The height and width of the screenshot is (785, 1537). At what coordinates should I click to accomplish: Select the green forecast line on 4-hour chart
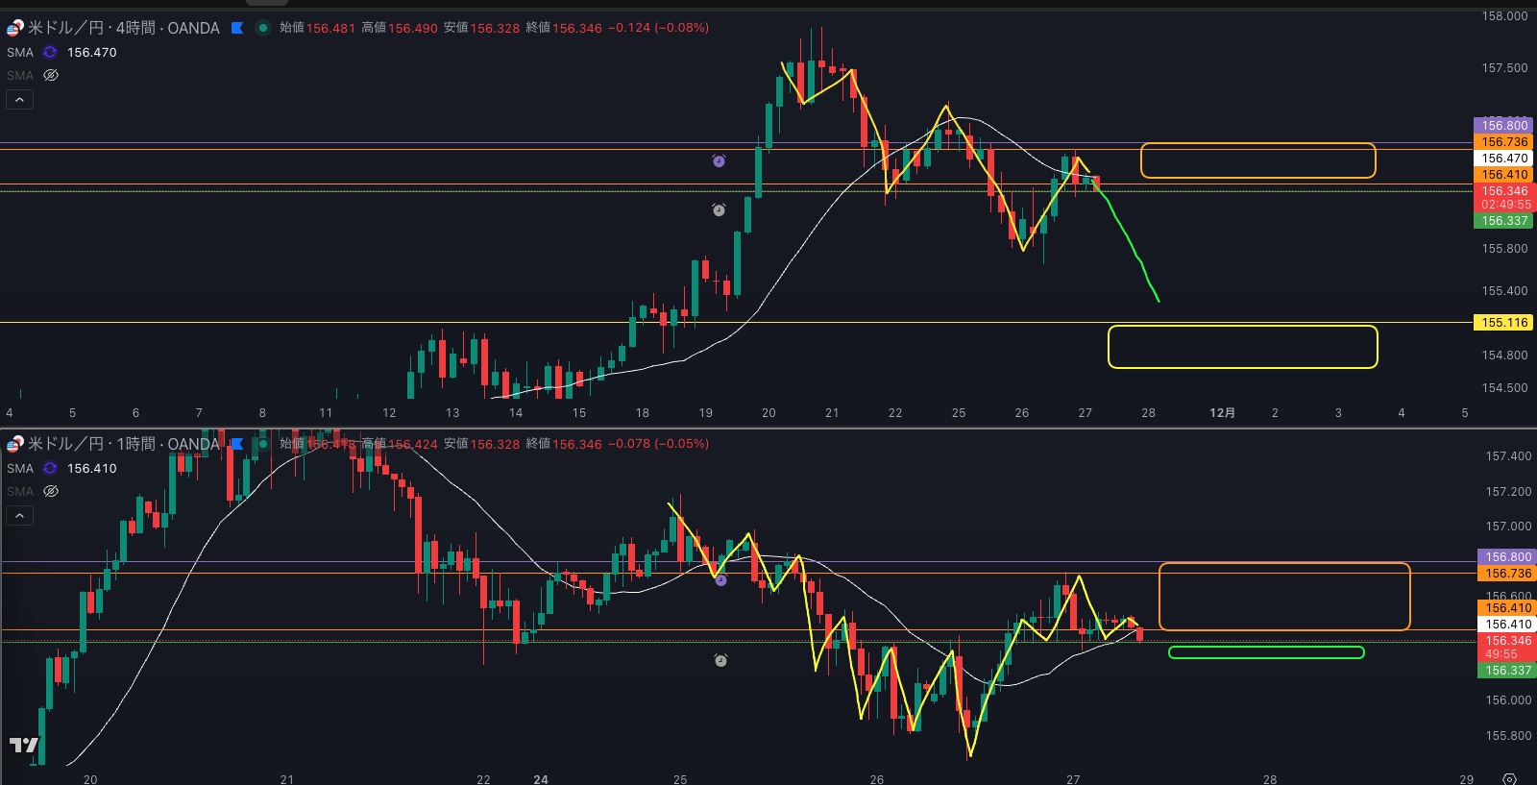click(1134, 252)
